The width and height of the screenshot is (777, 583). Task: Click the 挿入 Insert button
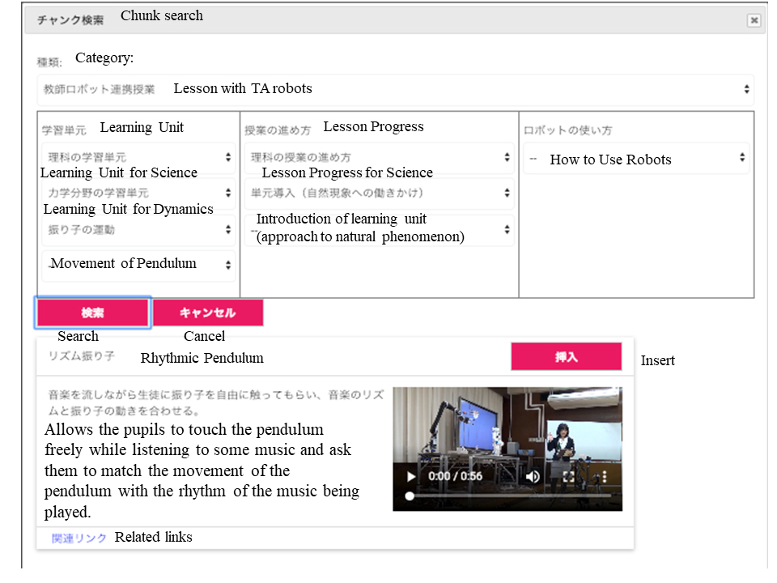coord(566,357)
